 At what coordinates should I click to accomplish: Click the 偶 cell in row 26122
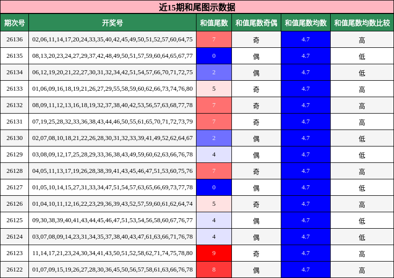pos(256,270)
